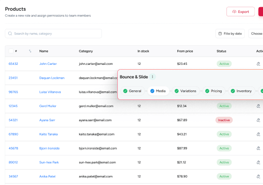Click the email sun-hee.park@email.com
Screen dimensions: 263x185
pos(97,162)
